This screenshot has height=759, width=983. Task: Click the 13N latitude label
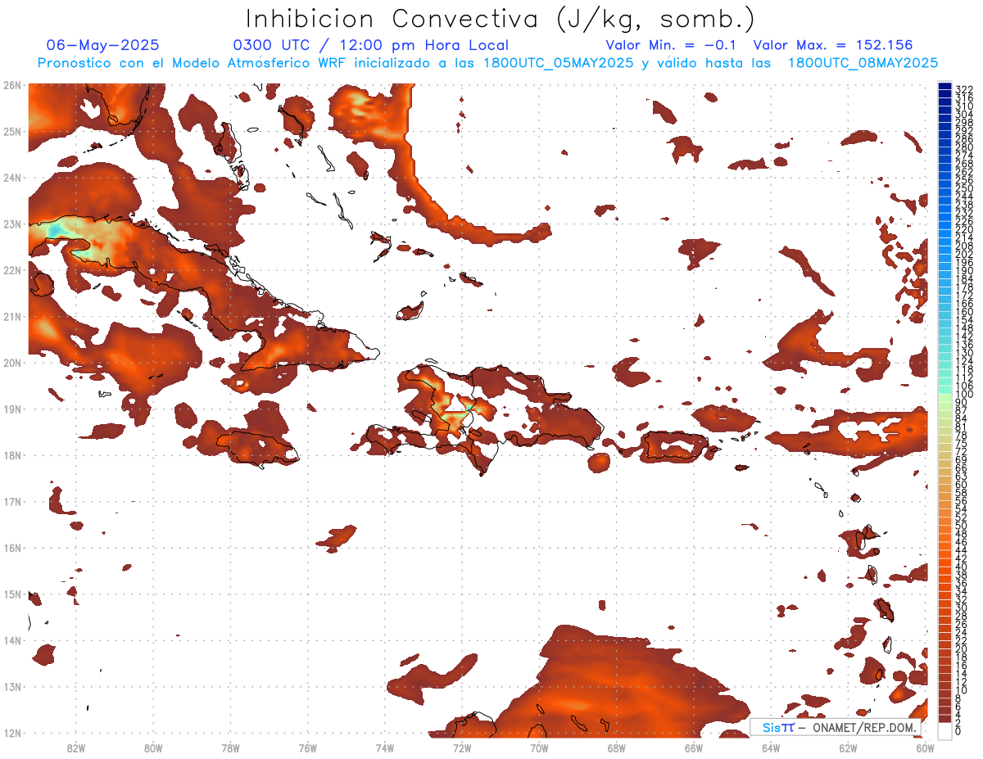[x=11, y=686]
